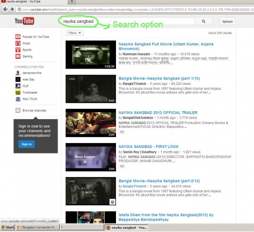The image size is (254, 232).
Task: Click the browser forward arrow
Action: (12, 9)
